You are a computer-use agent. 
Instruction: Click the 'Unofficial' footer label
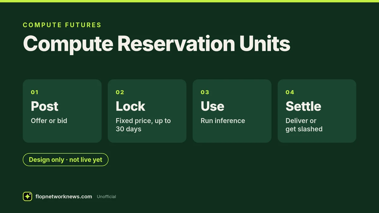(106, 197)
